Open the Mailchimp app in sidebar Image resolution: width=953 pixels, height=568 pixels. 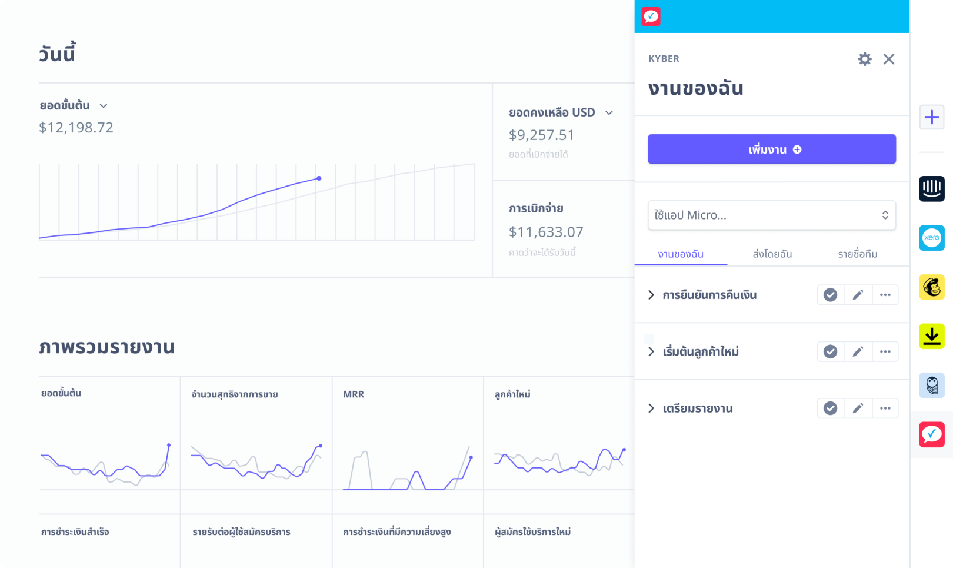click(932, 287)
